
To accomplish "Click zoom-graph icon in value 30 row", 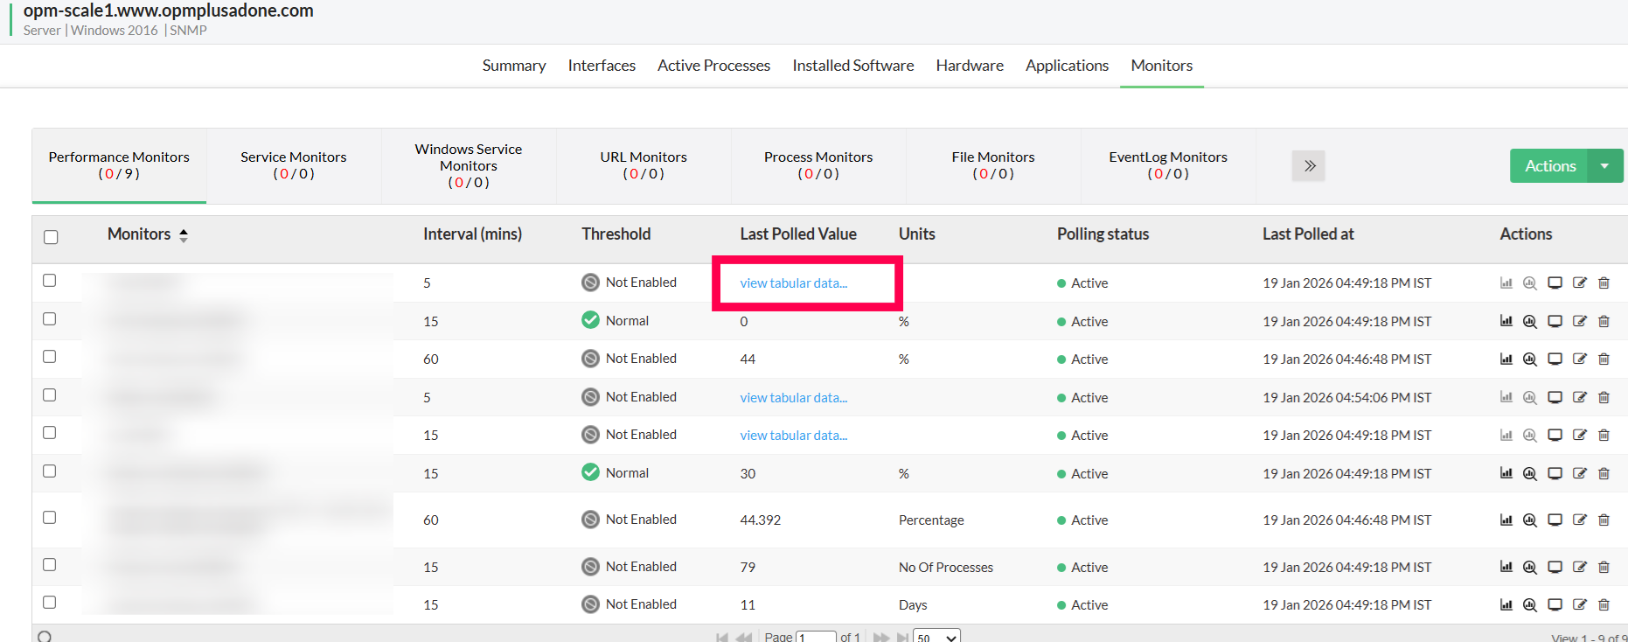I will tap(1530, 473).
